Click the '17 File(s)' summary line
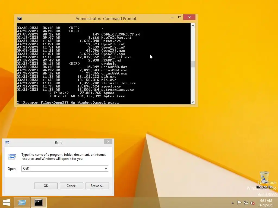The width and height of the screenshot is (278, 208). 80,93
